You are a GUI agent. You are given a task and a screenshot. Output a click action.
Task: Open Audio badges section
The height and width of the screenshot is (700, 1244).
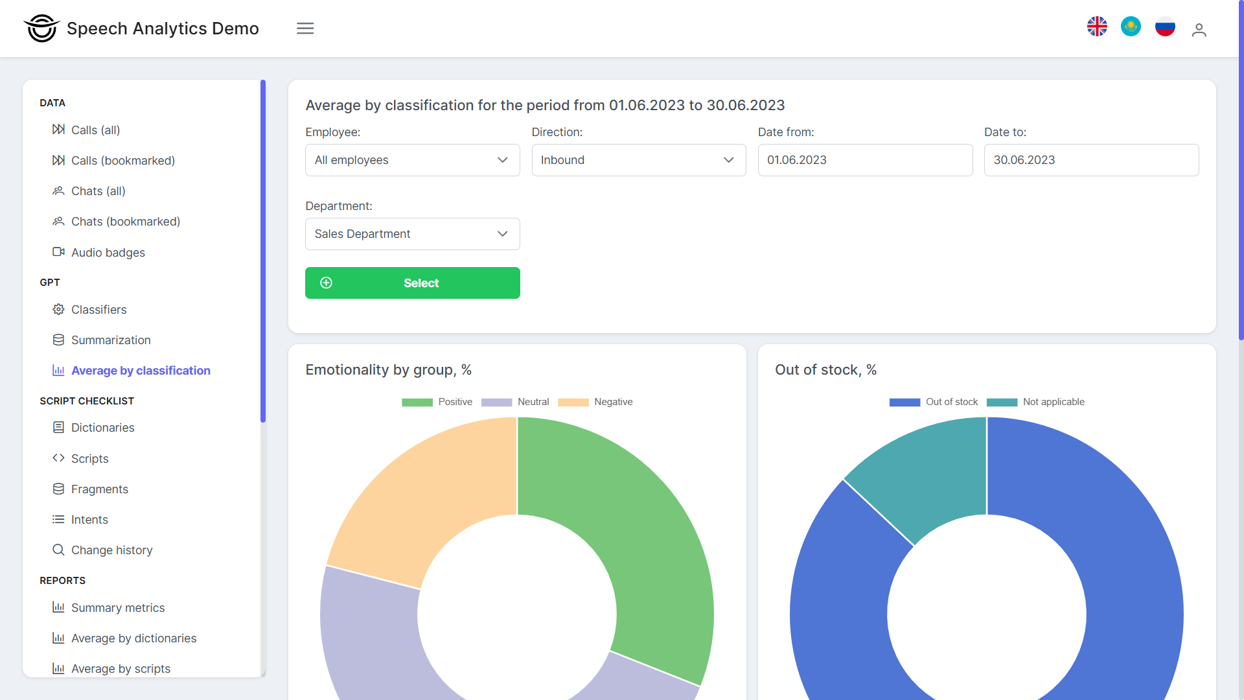point(108,252)
